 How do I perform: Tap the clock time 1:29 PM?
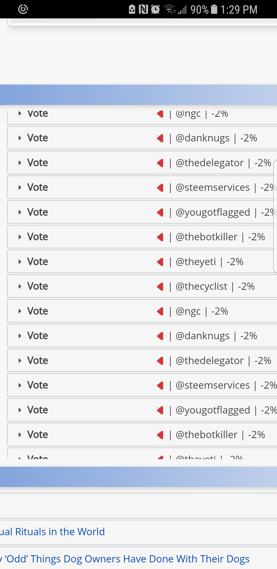coord(239,9)
